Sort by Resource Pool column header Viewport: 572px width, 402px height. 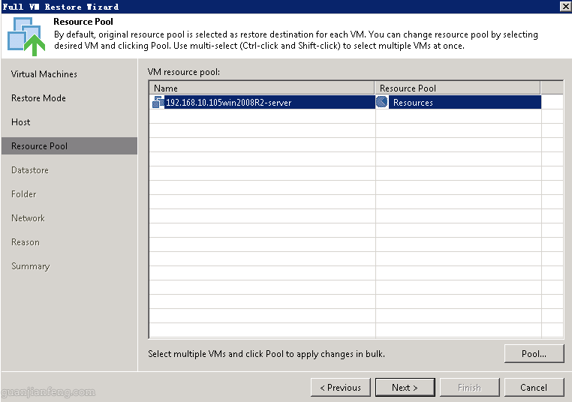(x=458, y=88)
